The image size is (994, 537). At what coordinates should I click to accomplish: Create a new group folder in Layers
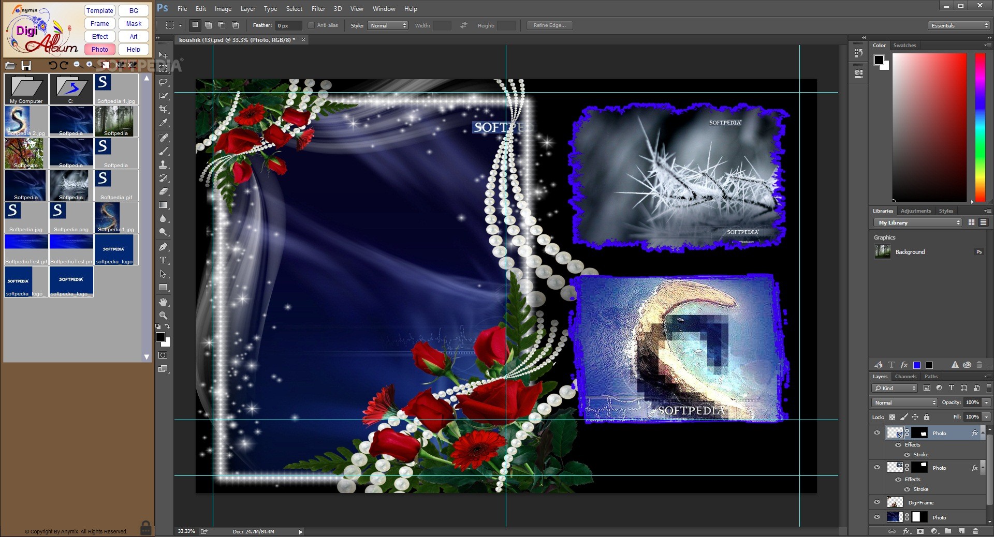pyautogui.click(x=947, y=531)
